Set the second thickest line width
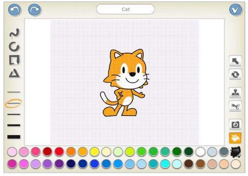Viewport: 248px width, 176px height. [14, 125]
